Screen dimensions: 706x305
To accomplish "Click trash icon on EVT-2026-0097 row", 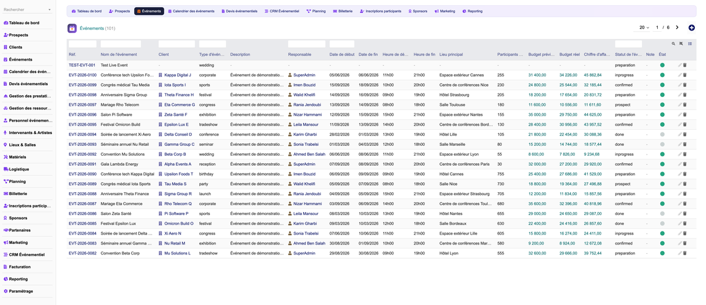I will click(x=685, y=105).
